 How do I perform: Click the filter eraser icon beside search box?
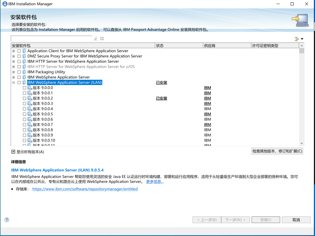(96, 38)
